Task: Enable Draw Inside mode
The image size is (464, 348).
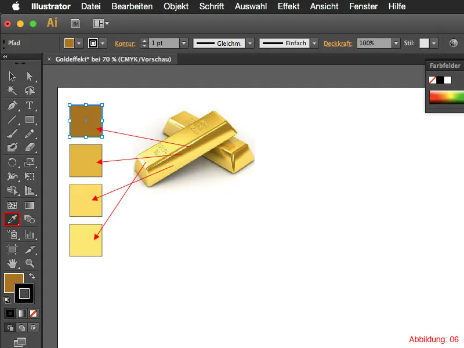Action: point(33,327)
